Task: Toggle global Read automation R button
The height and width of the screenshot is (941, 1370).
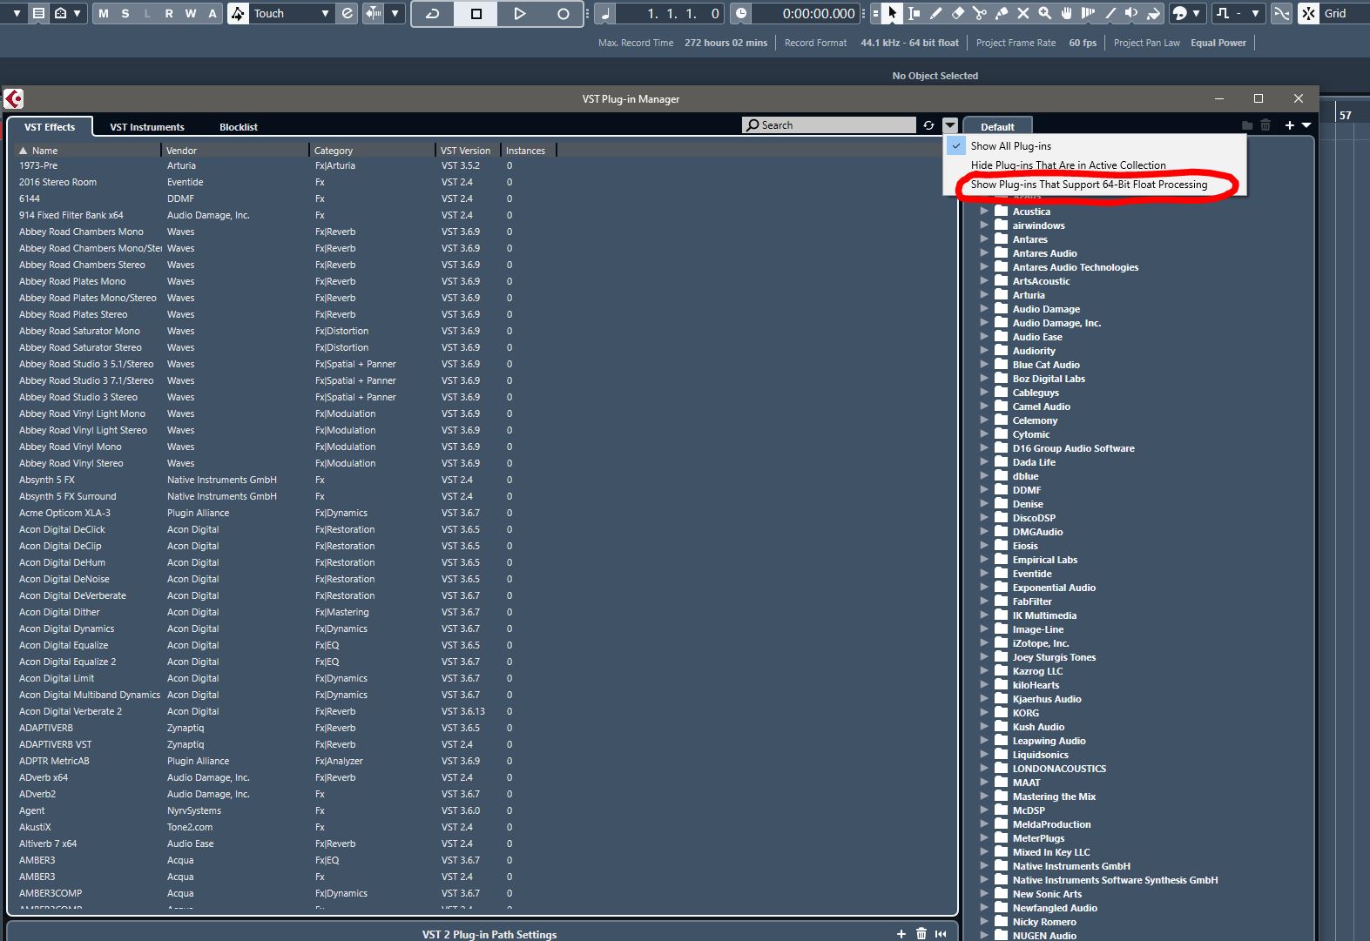Action: pyautogui.click(x=169, y=14)
